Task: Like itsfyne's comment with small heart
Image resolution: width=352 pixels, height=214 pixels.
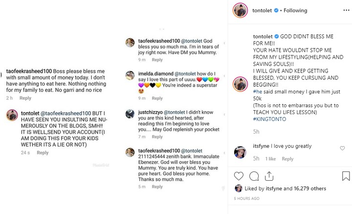Action: click(342, 148)
